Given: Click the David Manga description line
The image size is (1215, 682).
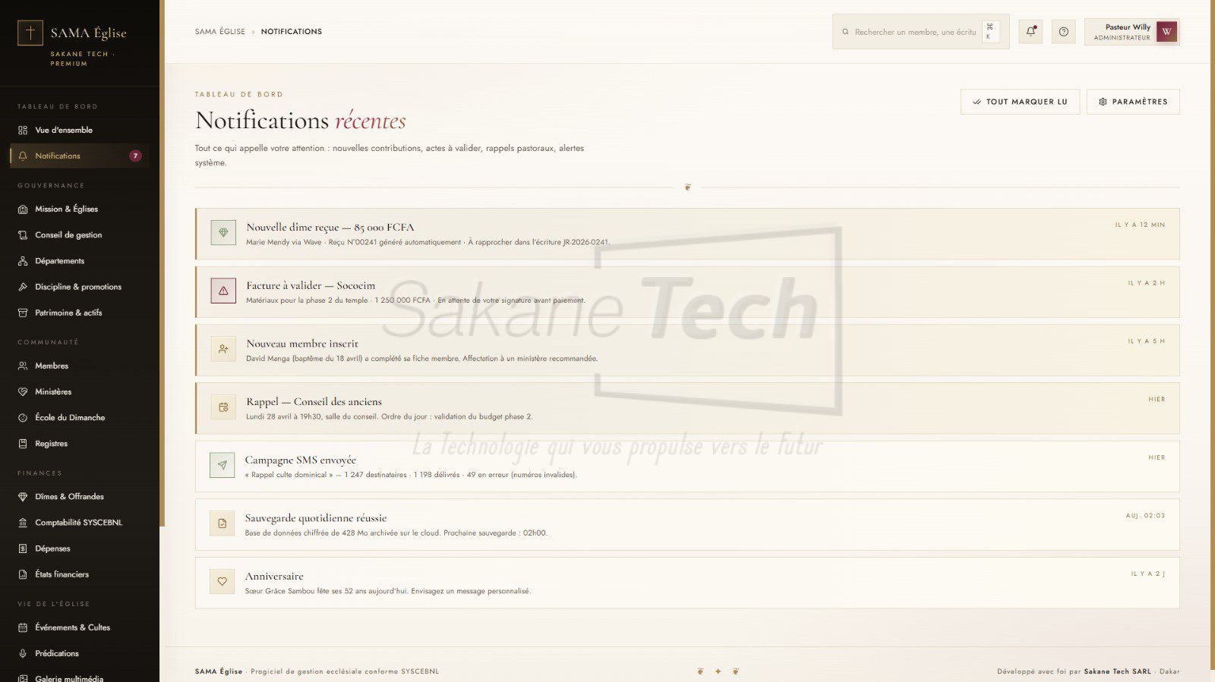Looking at the screenshot, I should 421,359.
